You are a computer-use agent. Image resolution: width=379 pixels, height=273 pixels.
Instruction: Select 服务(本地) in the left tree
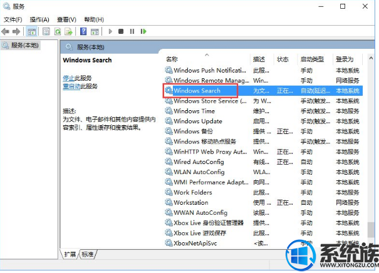pyautogui.click(x=21, y=45)
